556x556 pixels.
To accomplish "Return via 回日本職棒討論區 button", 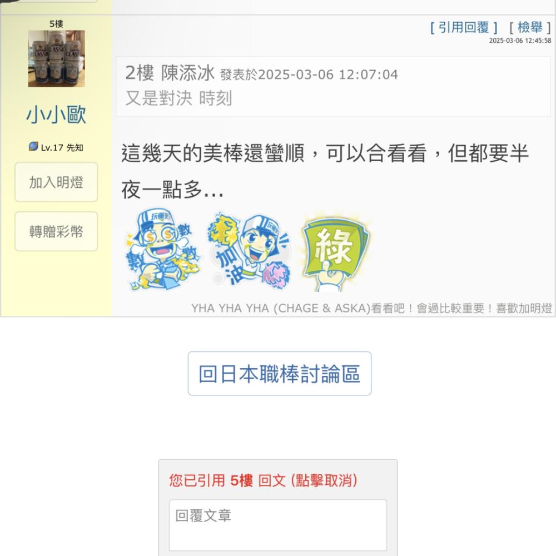I will tap(280, 374).
